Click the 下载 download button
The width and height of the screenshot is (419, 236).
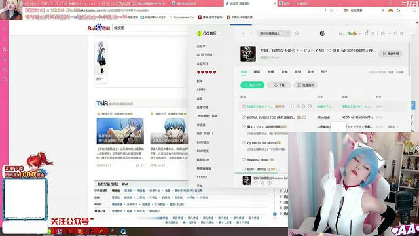[x=279, y=85]
